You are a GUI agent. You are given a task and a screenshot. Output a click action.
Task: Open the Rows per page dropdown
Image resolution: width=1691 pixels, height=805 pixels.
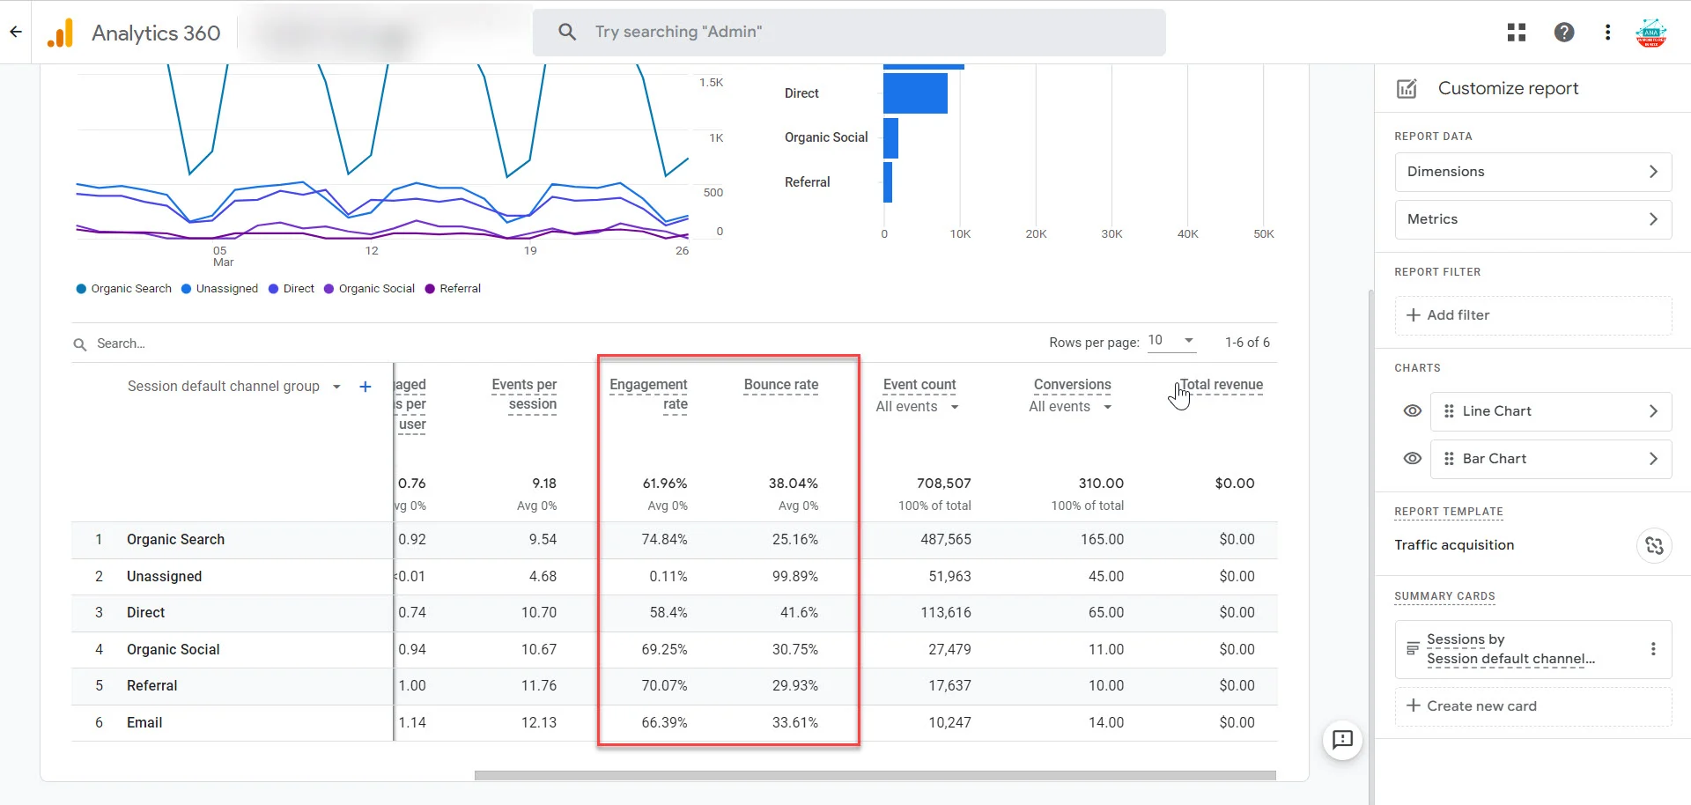[1171, 341]
